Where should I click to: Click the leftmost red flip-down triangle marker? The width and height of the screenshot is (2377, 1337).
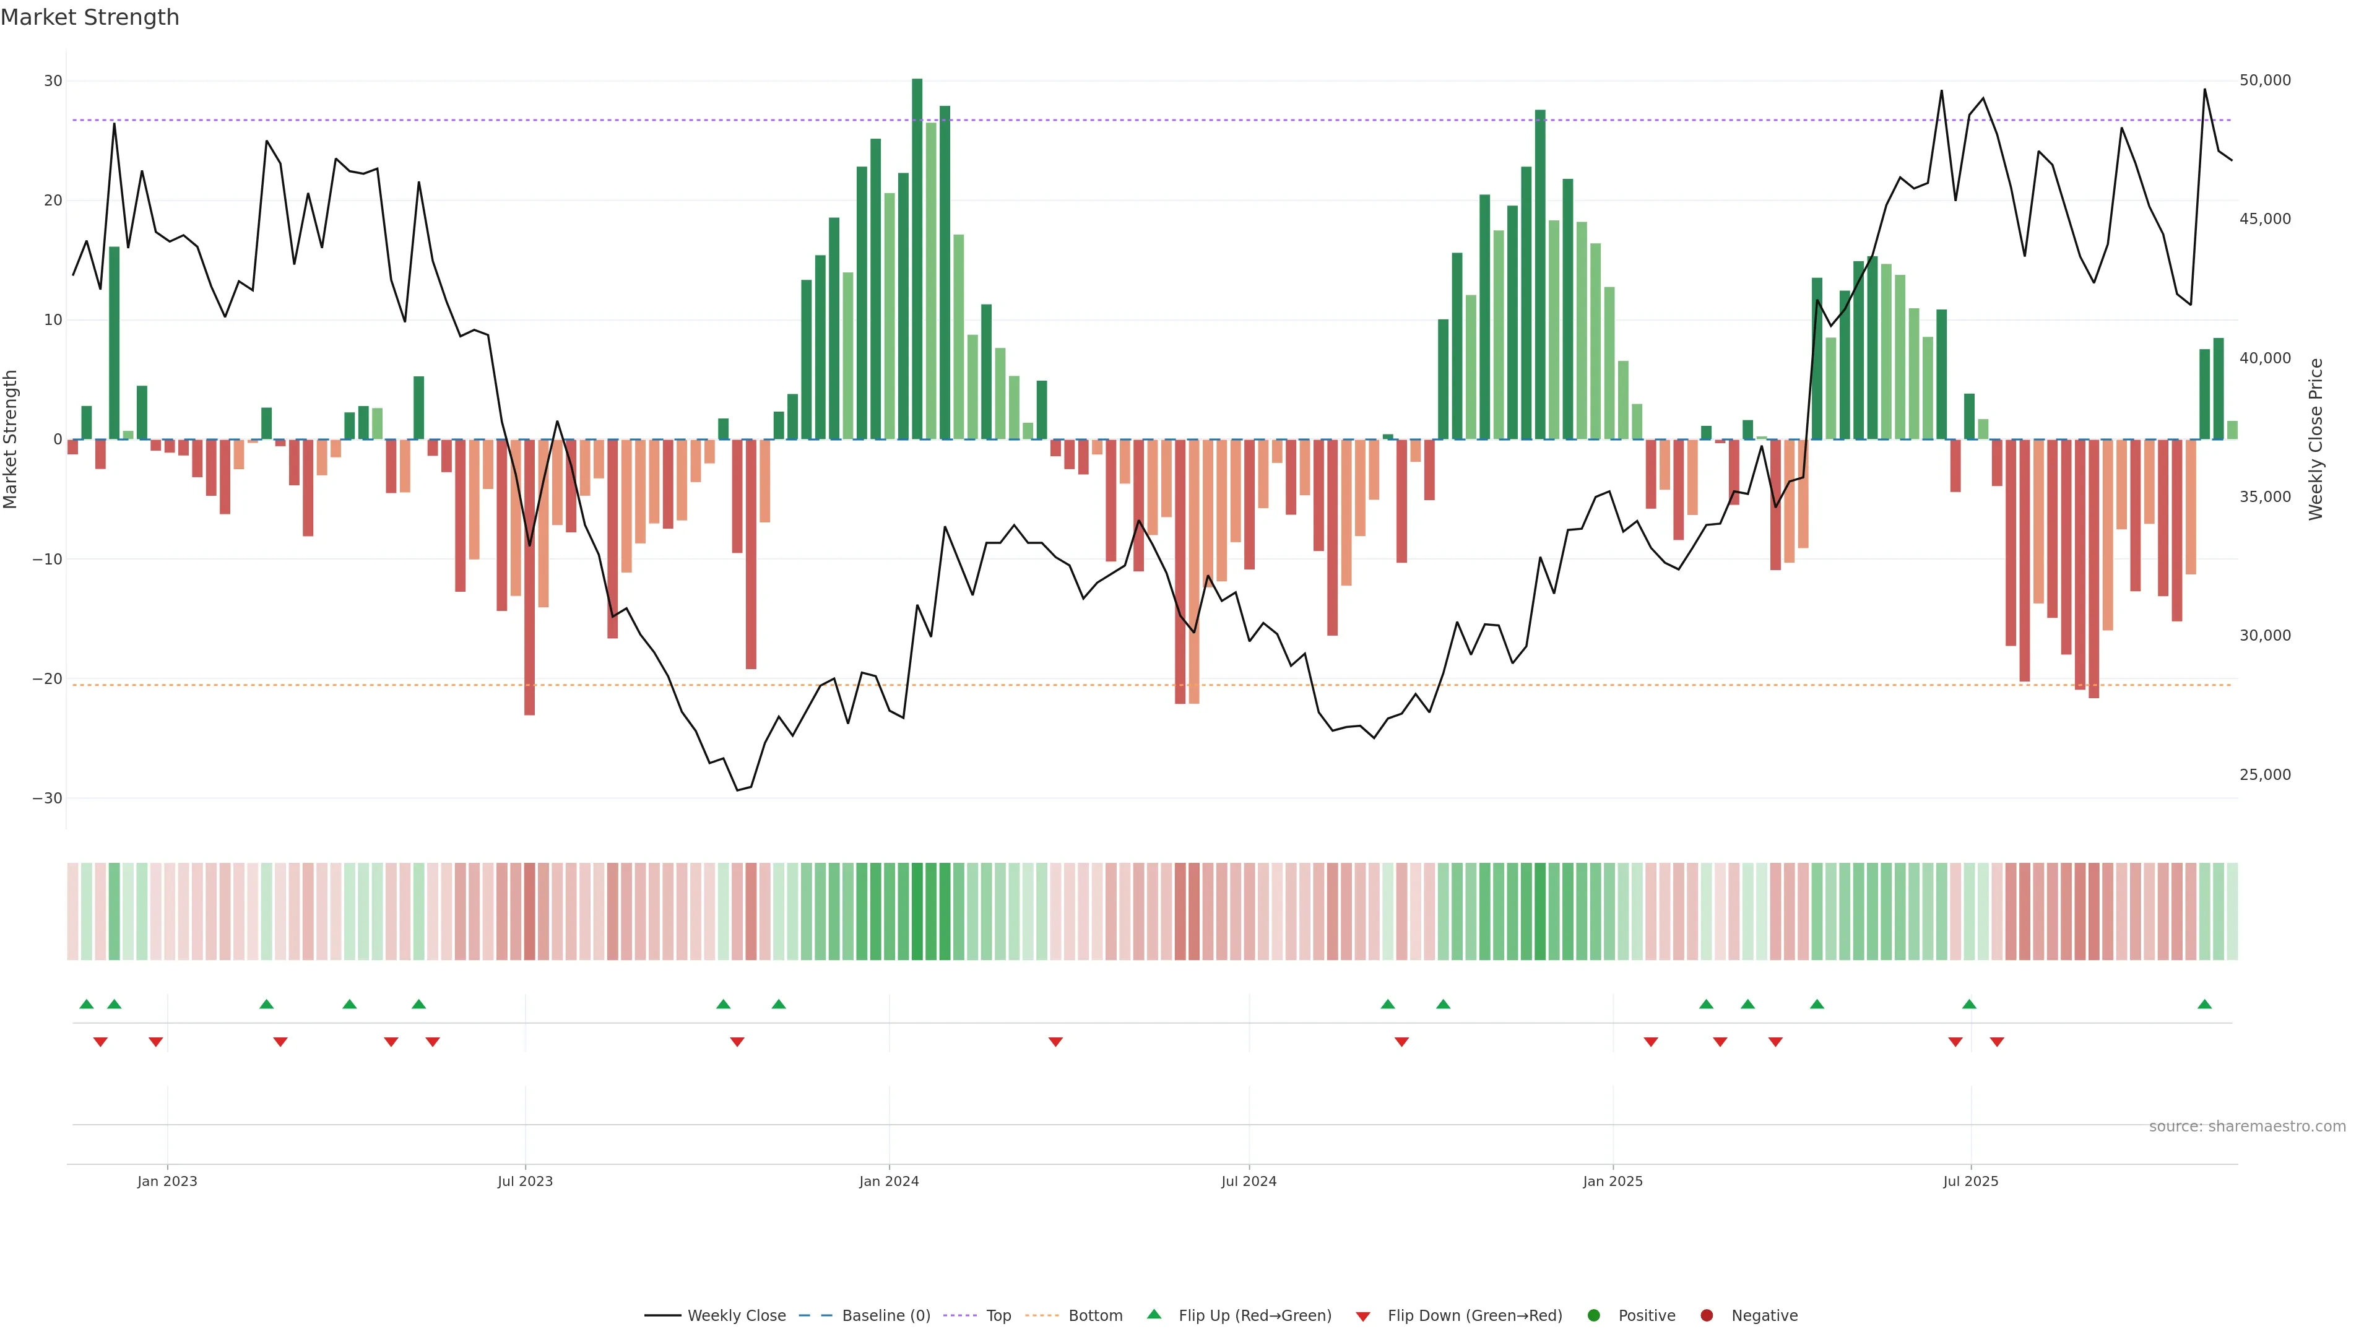(100, 1042)
